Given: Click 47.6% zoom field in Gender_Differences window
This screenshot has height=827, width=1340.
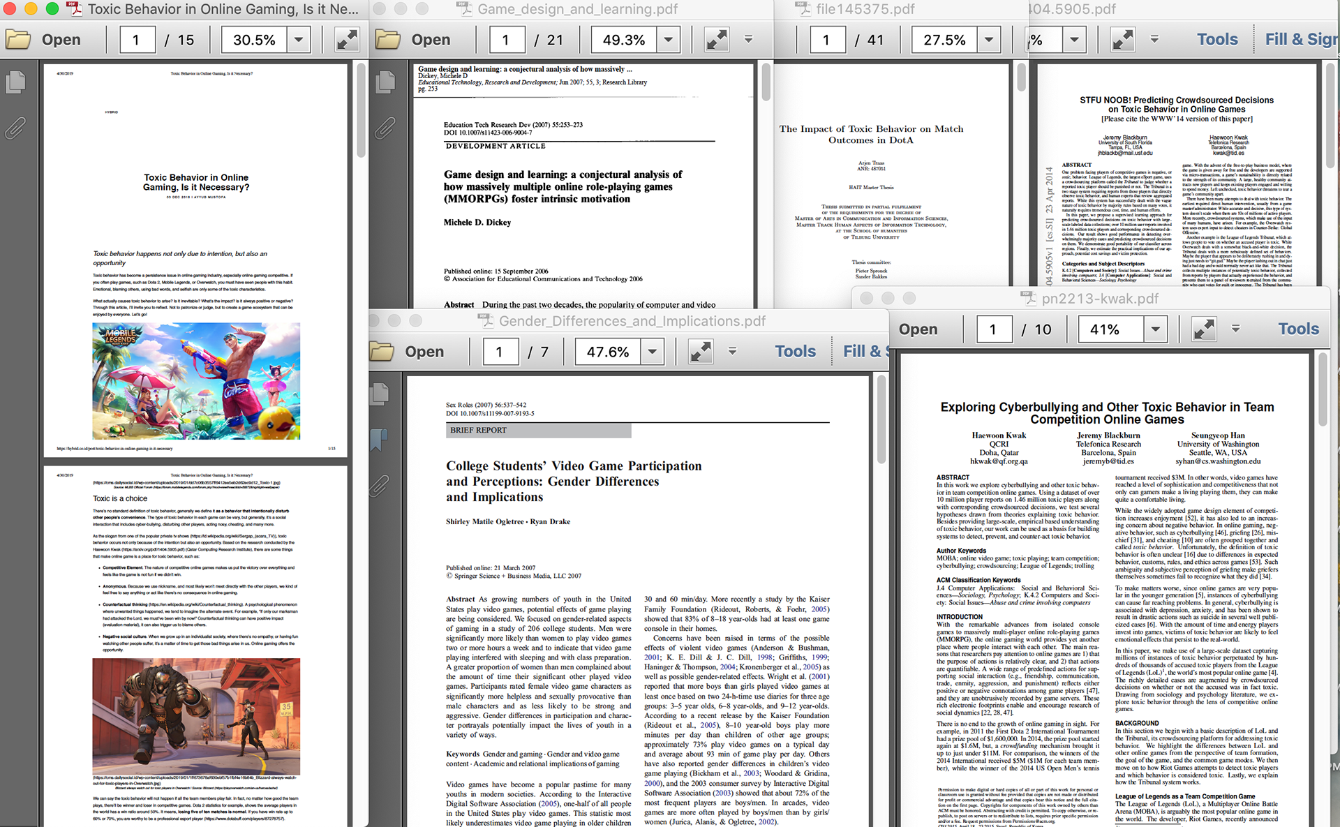Looking at the screenshot, I should 608,352.
